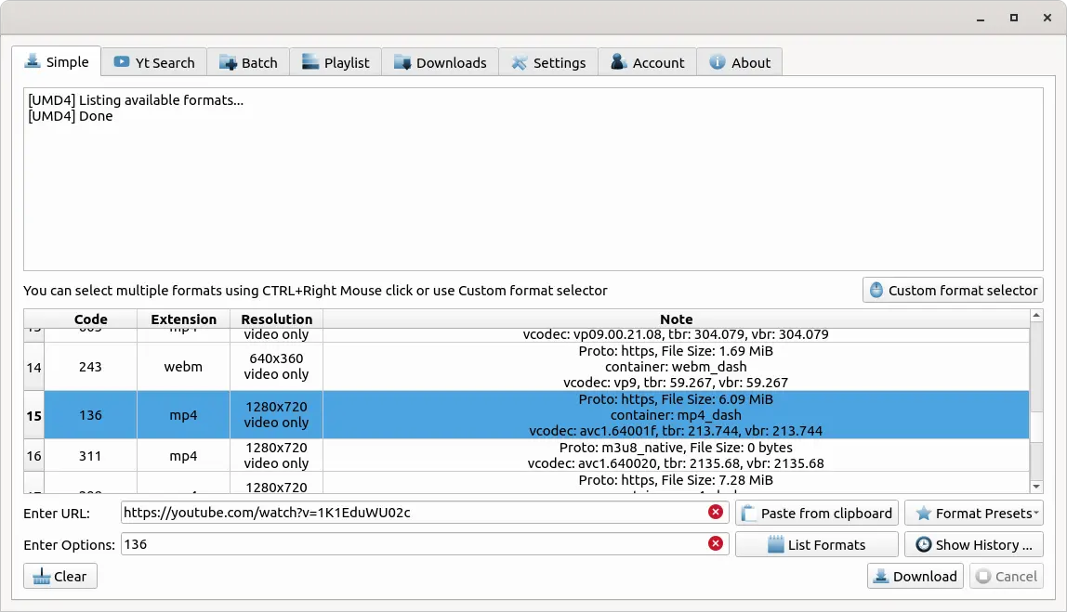Clear the URL field with red X icon

tap(716, 513)
